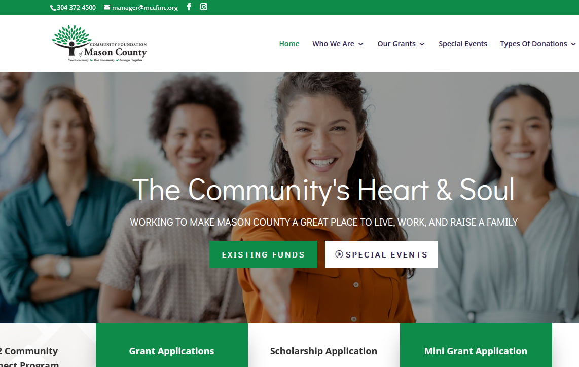Go to the Home menu item
Viewport: 579px width, 367px height.
tap(289, 44)
